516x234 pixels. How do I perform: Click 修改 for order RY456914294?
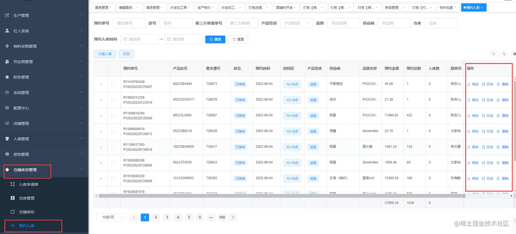[x=473, y=116]
